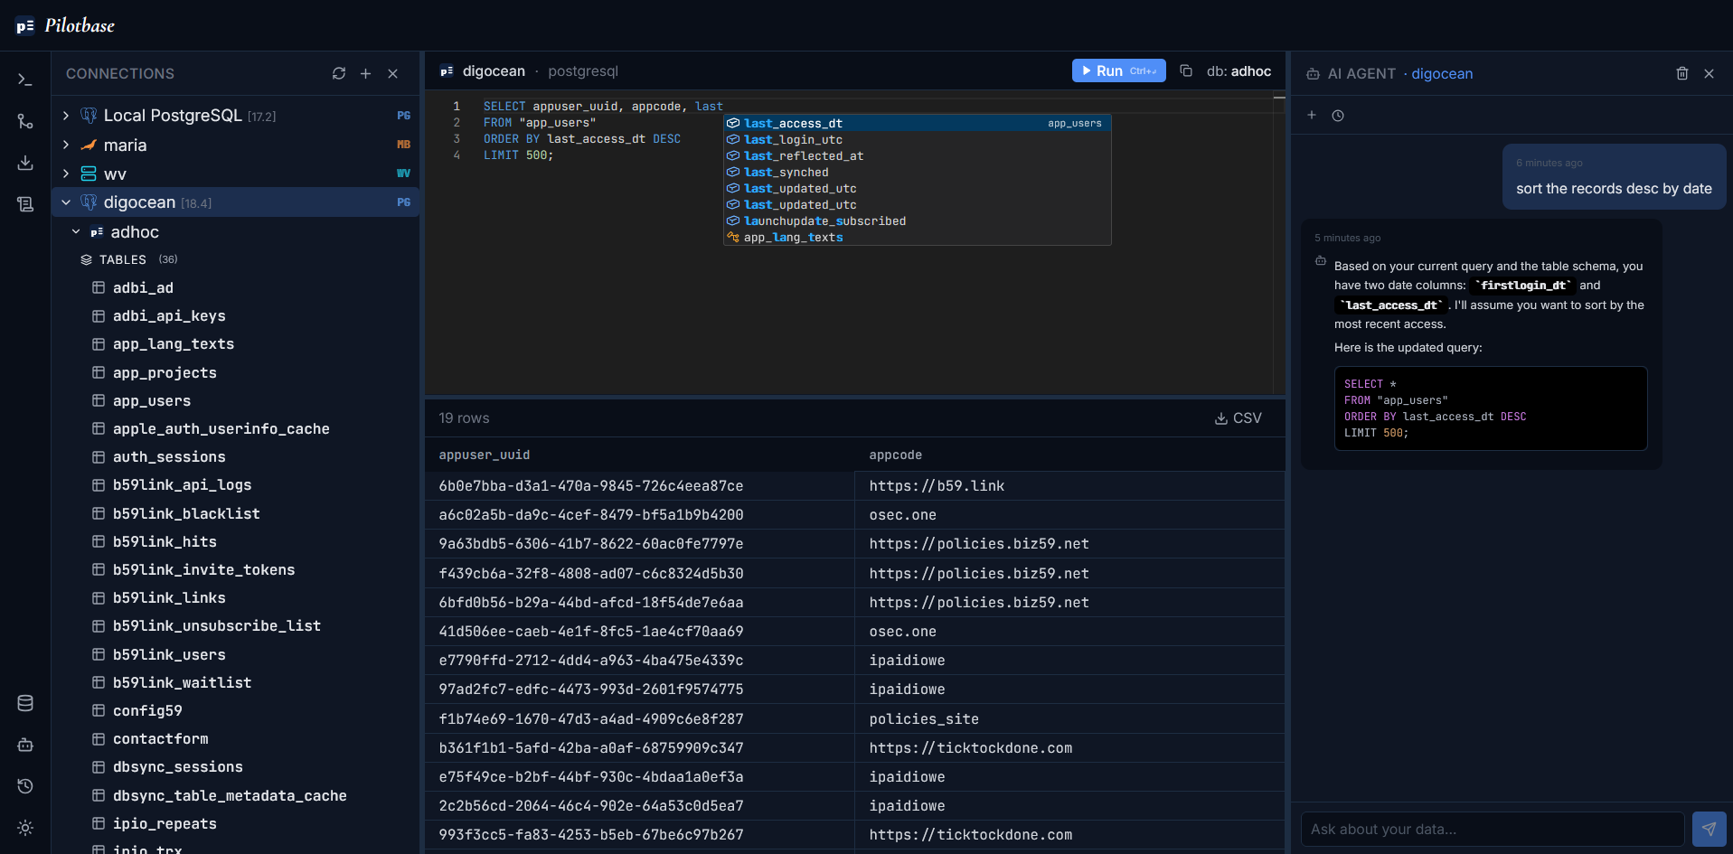Open AI chat history clock icon
Image resolution: width=1733 pixels, height=854 pixels.
pyautogui.click(x=1338, y=115)
